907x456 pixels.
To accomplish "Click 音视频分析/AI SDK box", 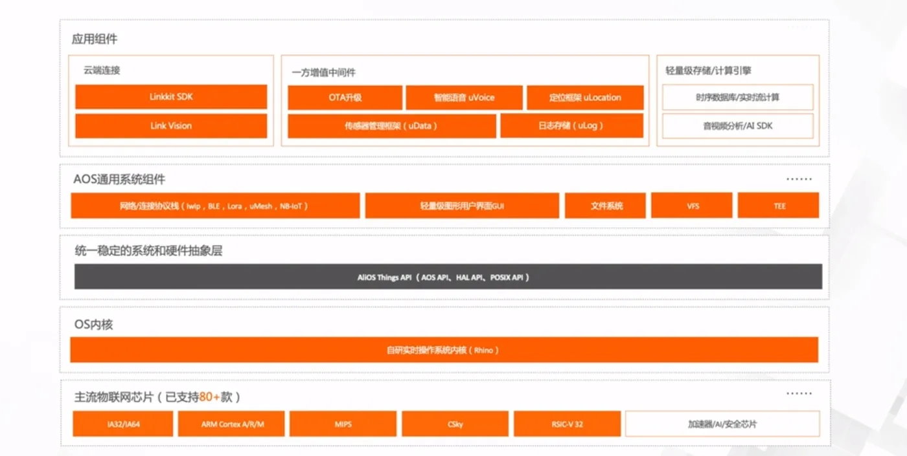I will click(x=737, y=126).
